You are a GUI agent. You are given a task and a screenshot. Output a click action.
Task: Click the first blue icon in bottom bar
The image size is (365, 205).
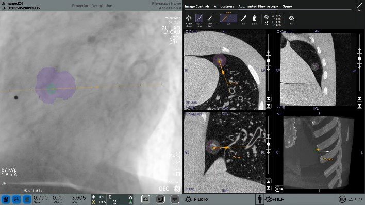(x=6, y=199)
